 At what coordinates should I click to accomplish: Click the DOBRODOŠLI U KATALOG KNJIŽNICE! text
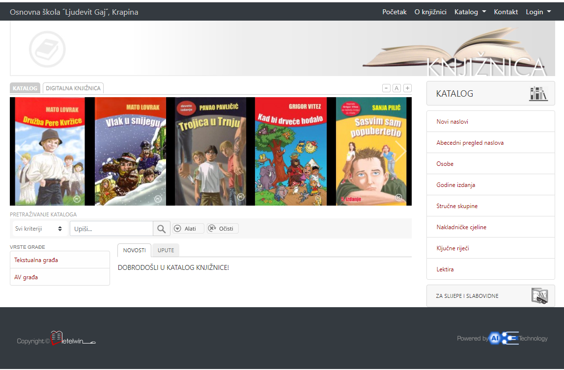(x=173, y=267)
